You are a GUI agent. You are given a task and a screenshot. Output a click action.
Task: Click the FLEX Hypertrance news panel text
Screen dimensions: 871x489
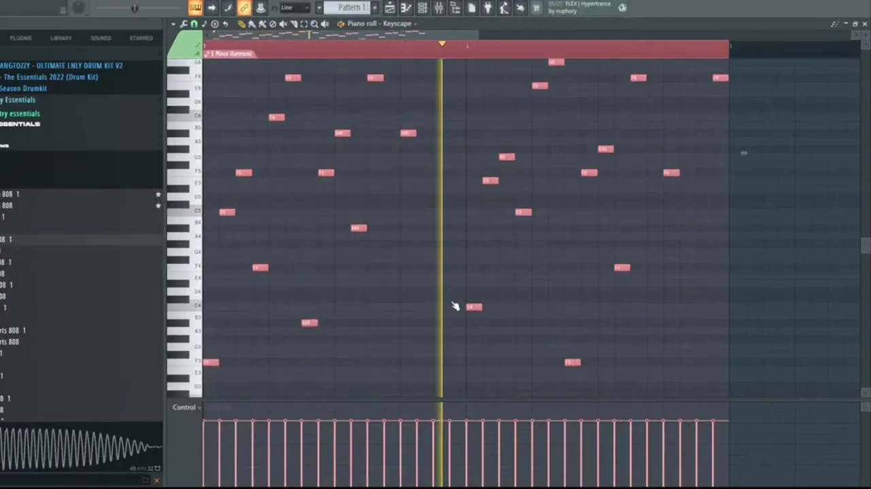click(x=579, y=7)
